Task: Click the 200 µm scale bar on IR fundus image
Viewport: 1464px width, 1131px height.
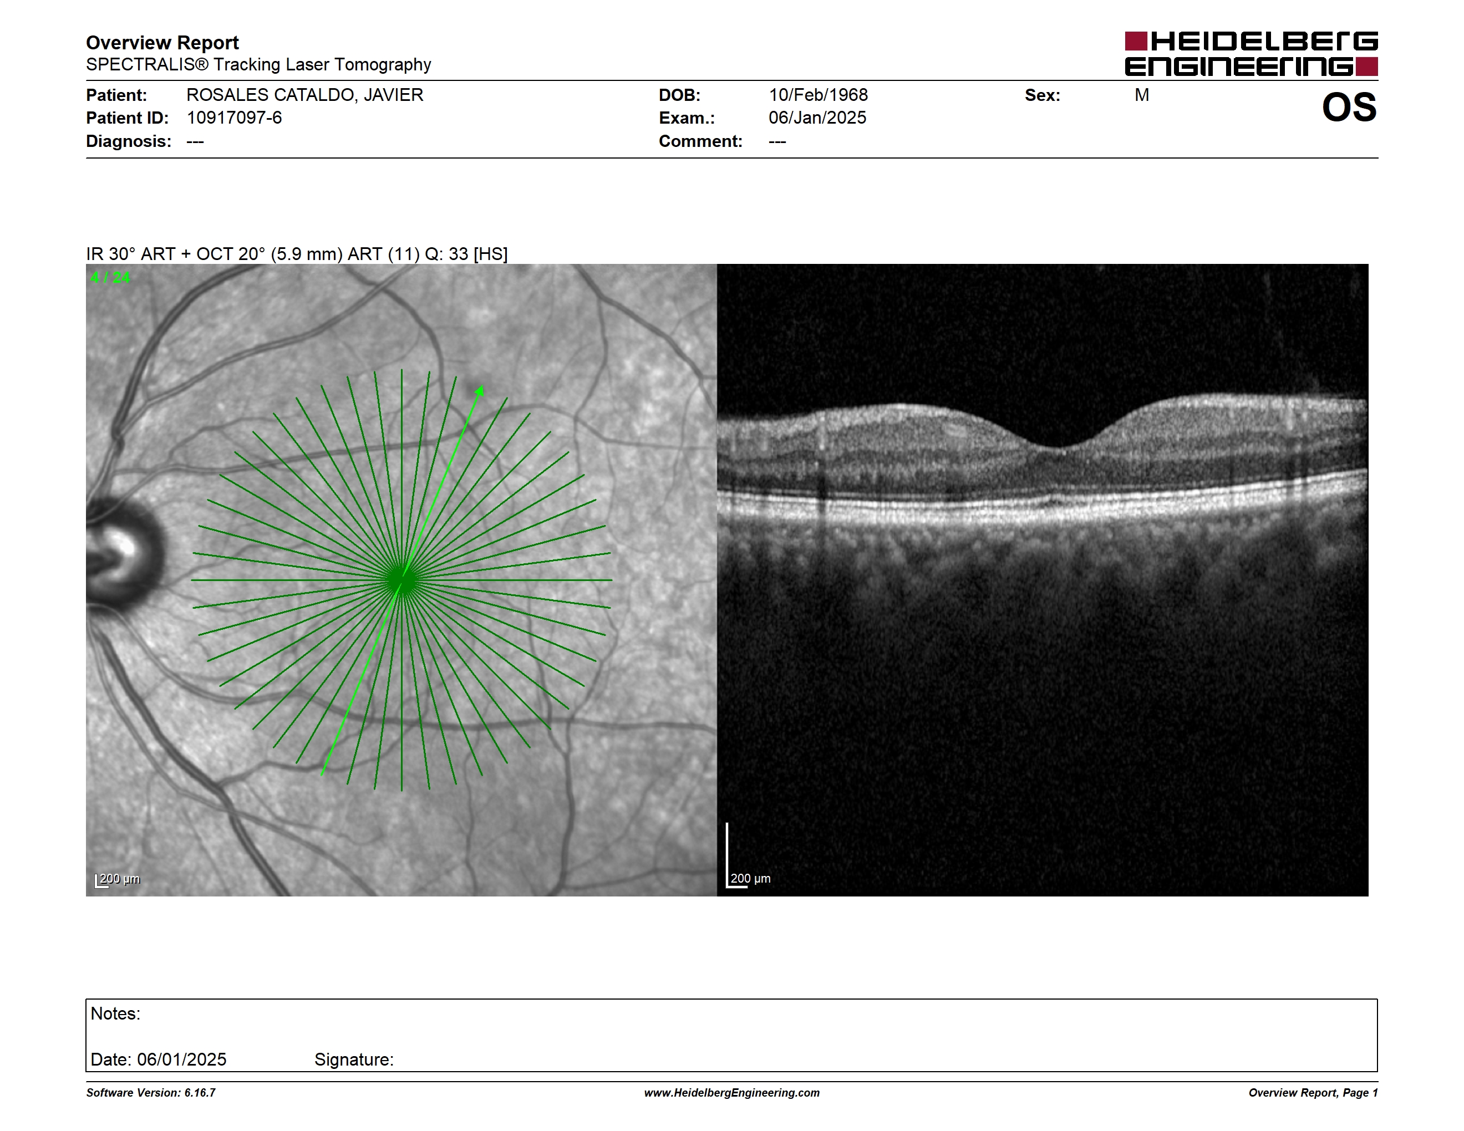Action: [x=118, y=880]
